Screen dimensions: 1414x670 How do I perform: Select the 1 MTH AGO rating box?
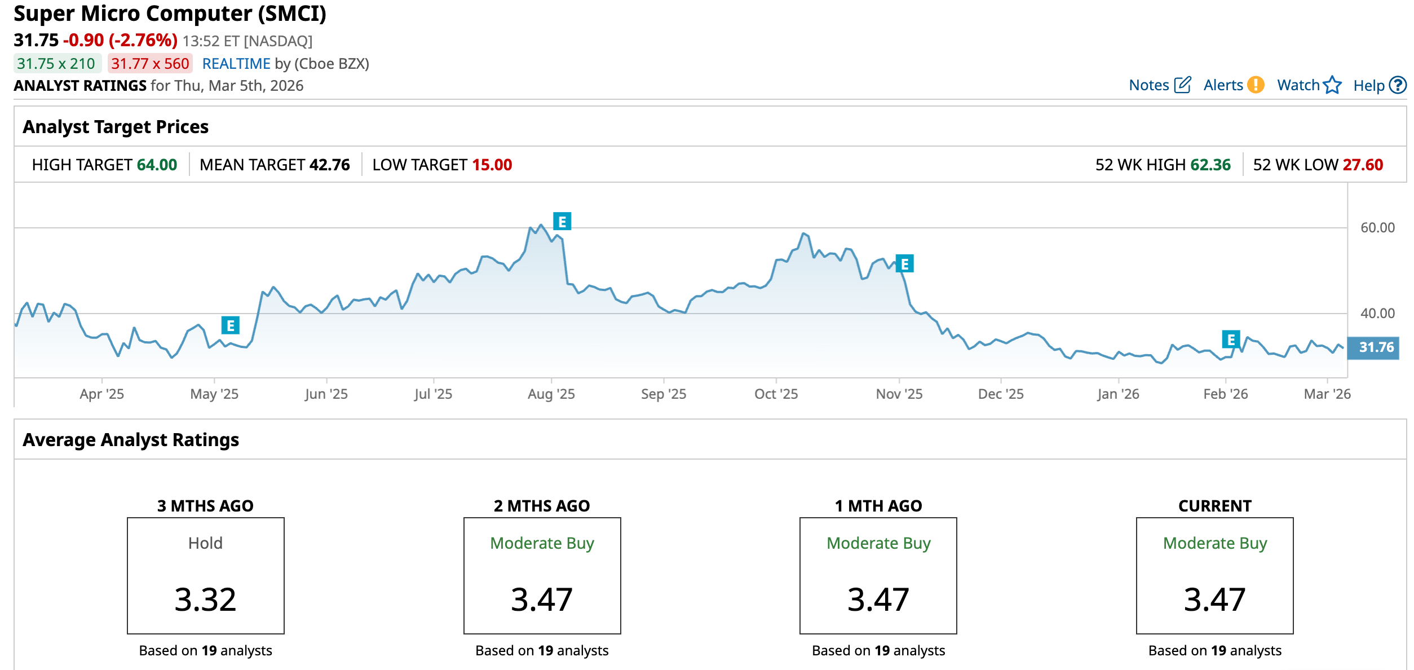click(x=878, y=575)
